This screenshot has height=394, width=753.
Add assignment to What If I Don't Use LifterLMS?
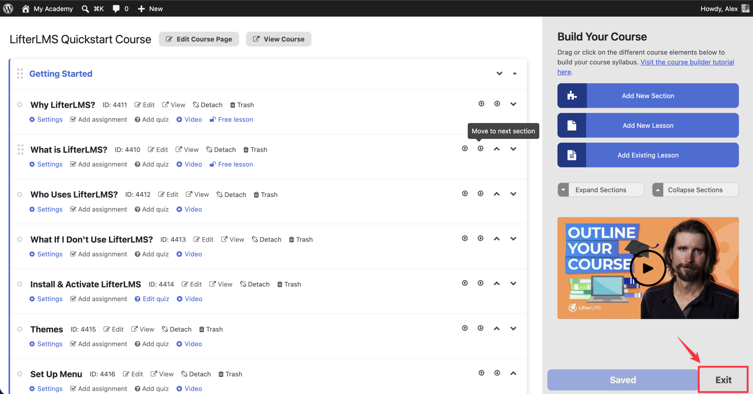click(99, 254)
